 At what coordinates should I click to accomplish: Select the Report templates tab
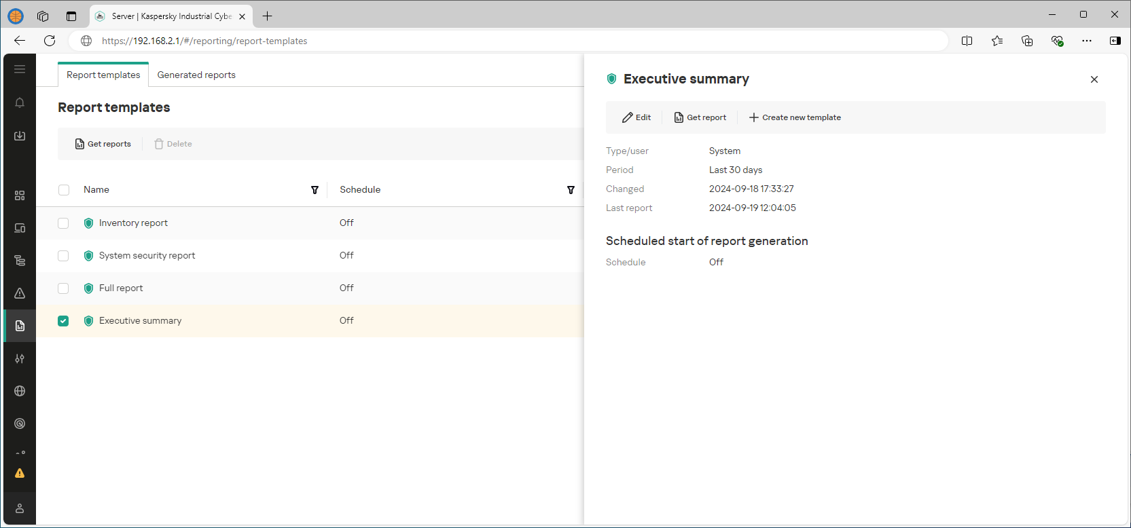(x=103, y=75)
